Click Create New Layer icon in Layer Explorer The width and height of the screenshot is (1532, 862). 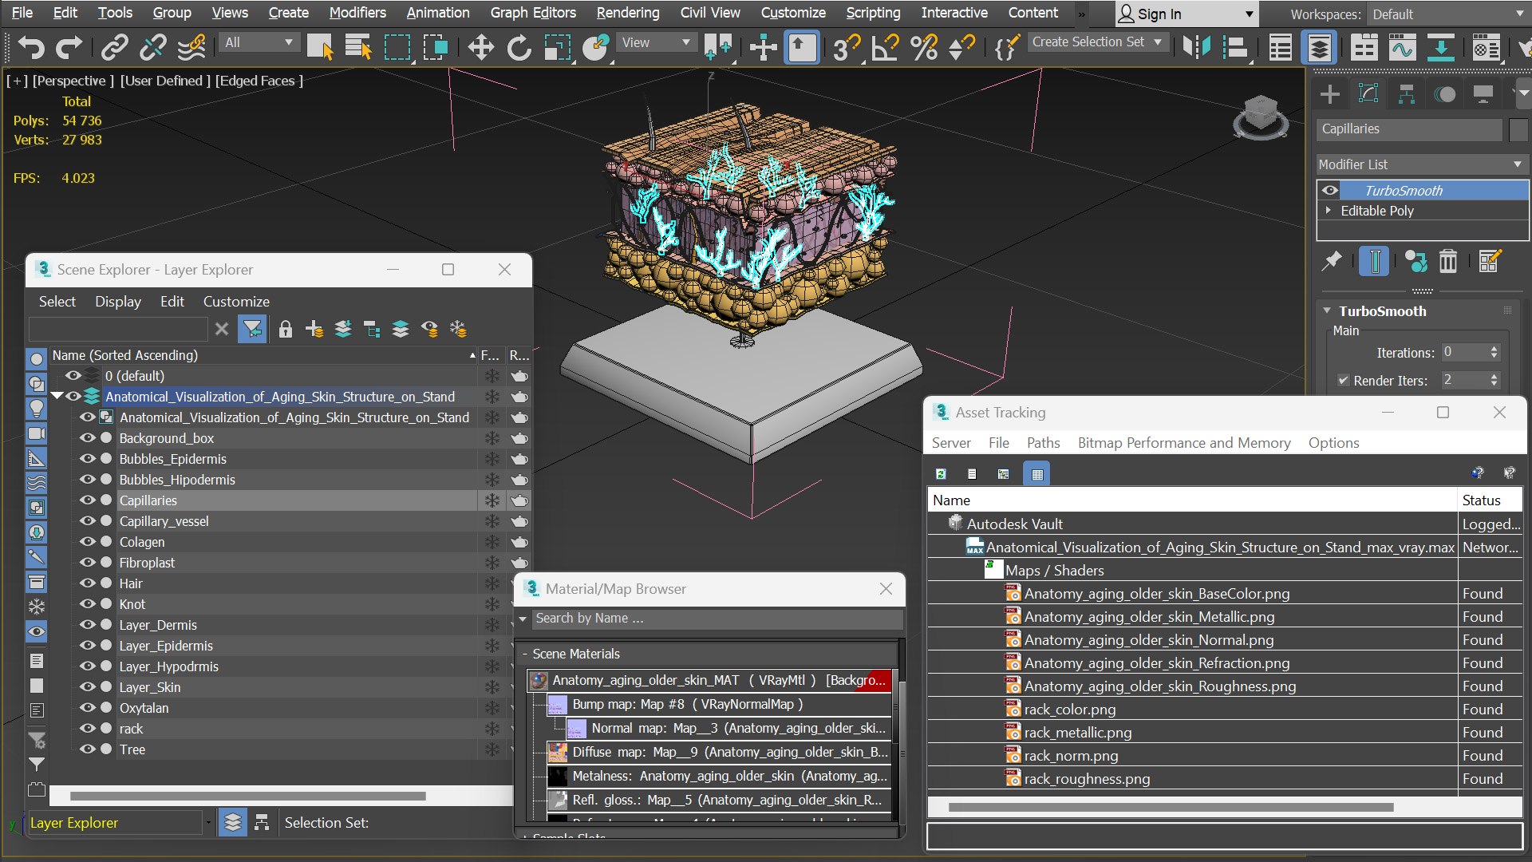point(314,329)
